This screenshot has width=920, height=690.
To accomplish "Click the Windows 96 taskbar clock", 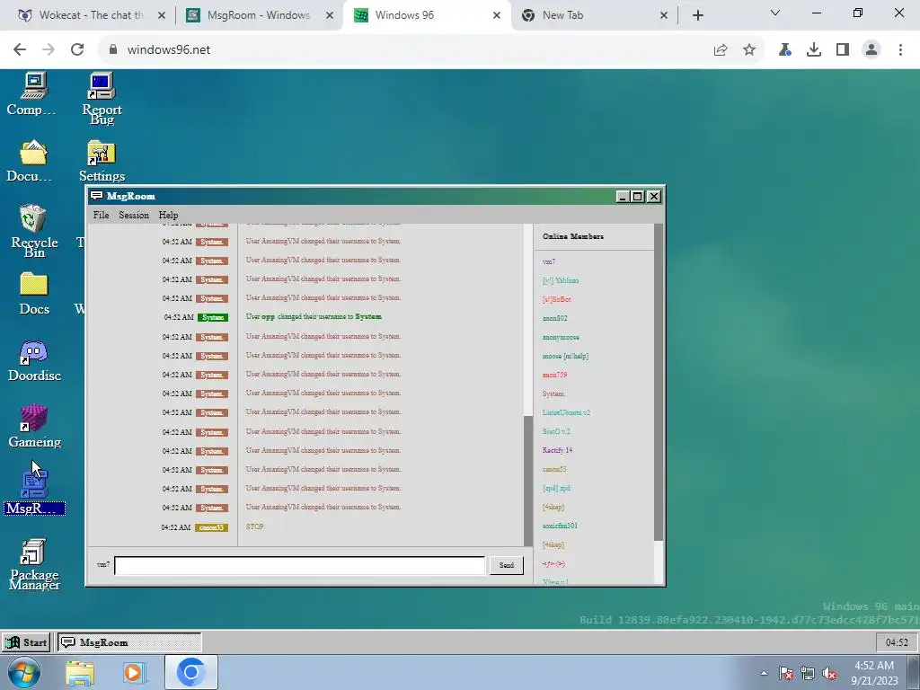I will pos(897,642).
